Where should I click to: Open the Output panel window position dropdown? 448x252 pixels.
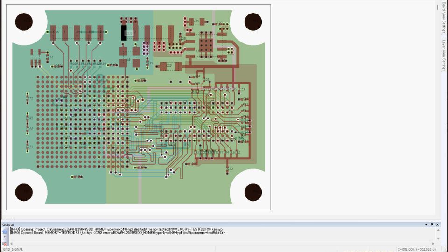pyautogui.click(x=426, y=224)
